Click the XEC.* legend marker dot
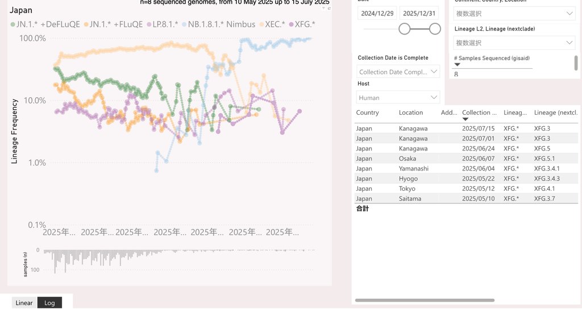 click(x=261, y=24)
